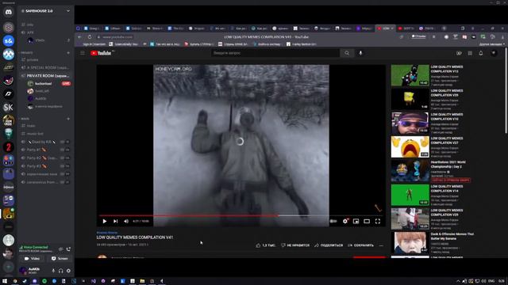The image size is (508, 285).
Task: Open video player settings gear
Action: [x=345, y=222]
